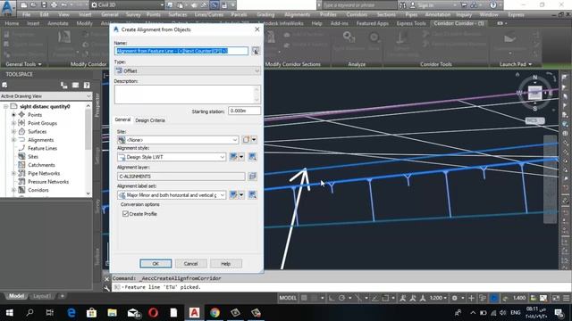
Task: Click Help button in the dialog
Action: click(x=226, y=264)
